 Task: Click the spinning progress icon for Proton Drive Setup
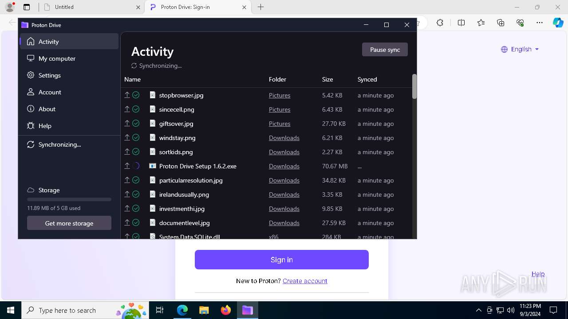point(136,166)
